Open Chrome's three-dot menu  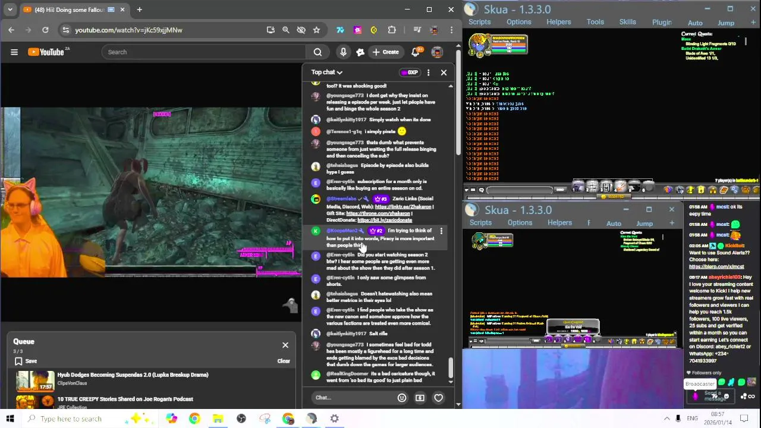pyautogui.click(x=451, y=30)
